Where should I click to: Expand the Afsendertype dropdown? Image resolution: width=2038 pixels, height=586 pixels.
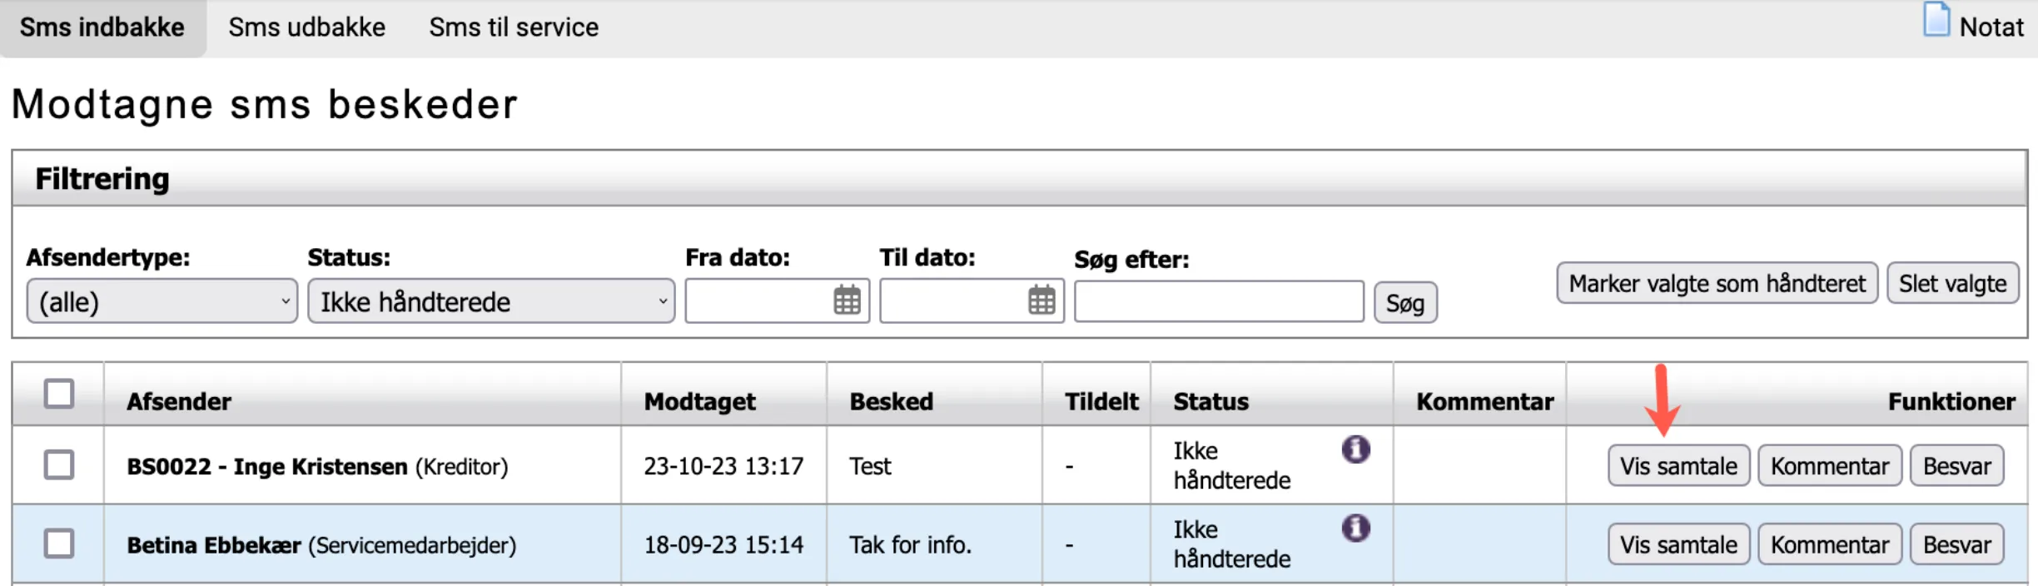point(162,301)
